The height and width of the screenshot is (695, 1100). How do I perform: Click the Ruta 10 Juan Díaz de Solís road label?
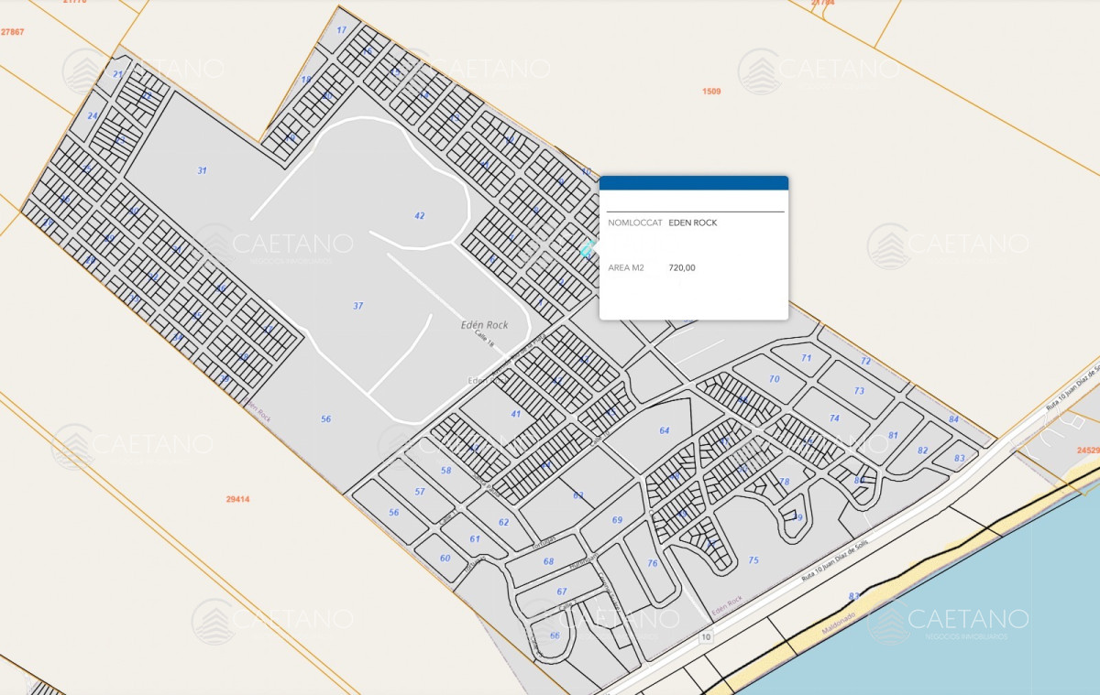click(834, 559)
